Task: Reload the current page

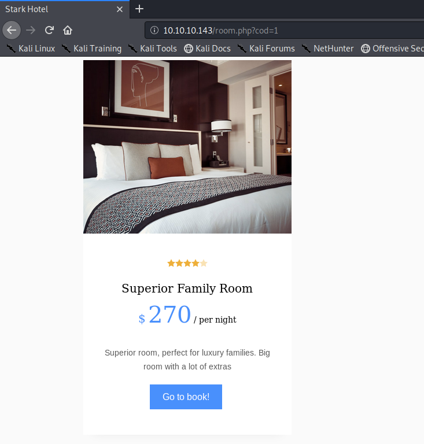Action: click(49, 30)
